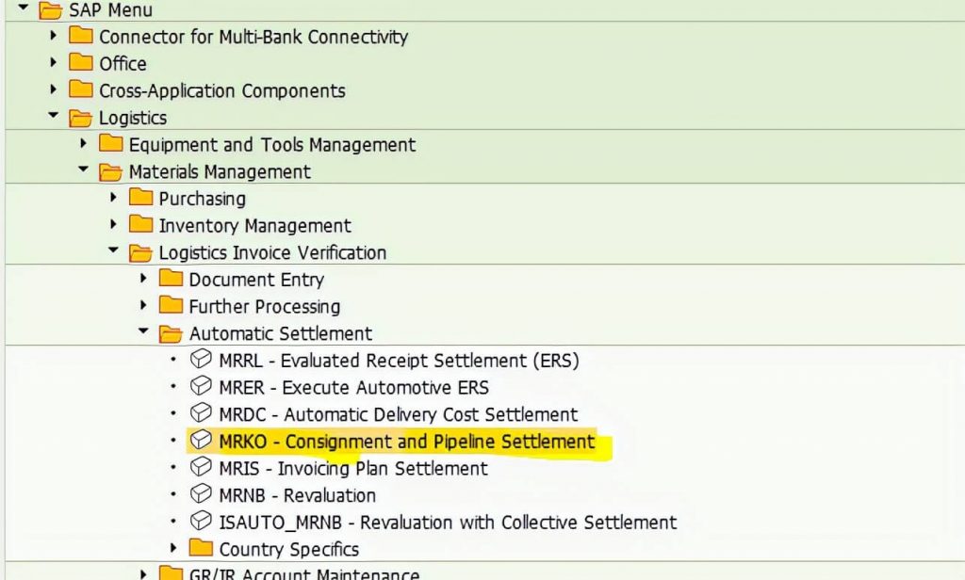Viewport: 965px width, 580px height.
Task: Select Automatic Settlement label
Action: [x=281, y=334]
